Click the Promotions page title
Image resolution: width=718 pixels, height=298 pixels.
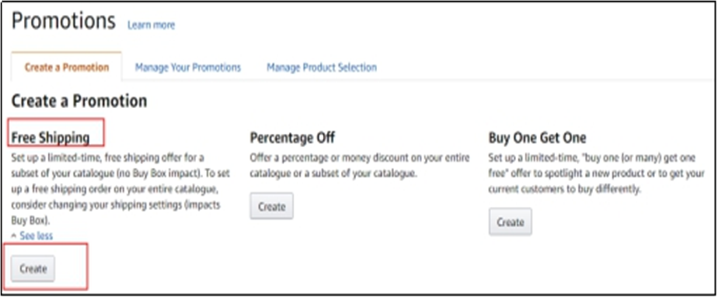[64, 22]
